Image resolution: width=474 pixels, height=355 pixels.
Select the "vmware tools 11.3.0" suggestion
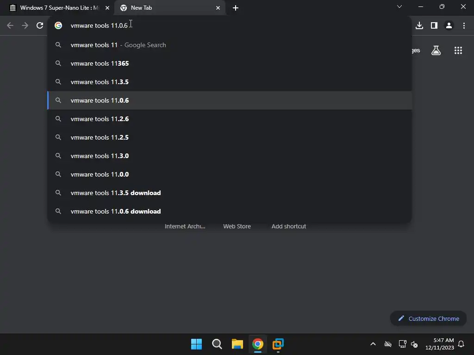click(x=230, y=156)
